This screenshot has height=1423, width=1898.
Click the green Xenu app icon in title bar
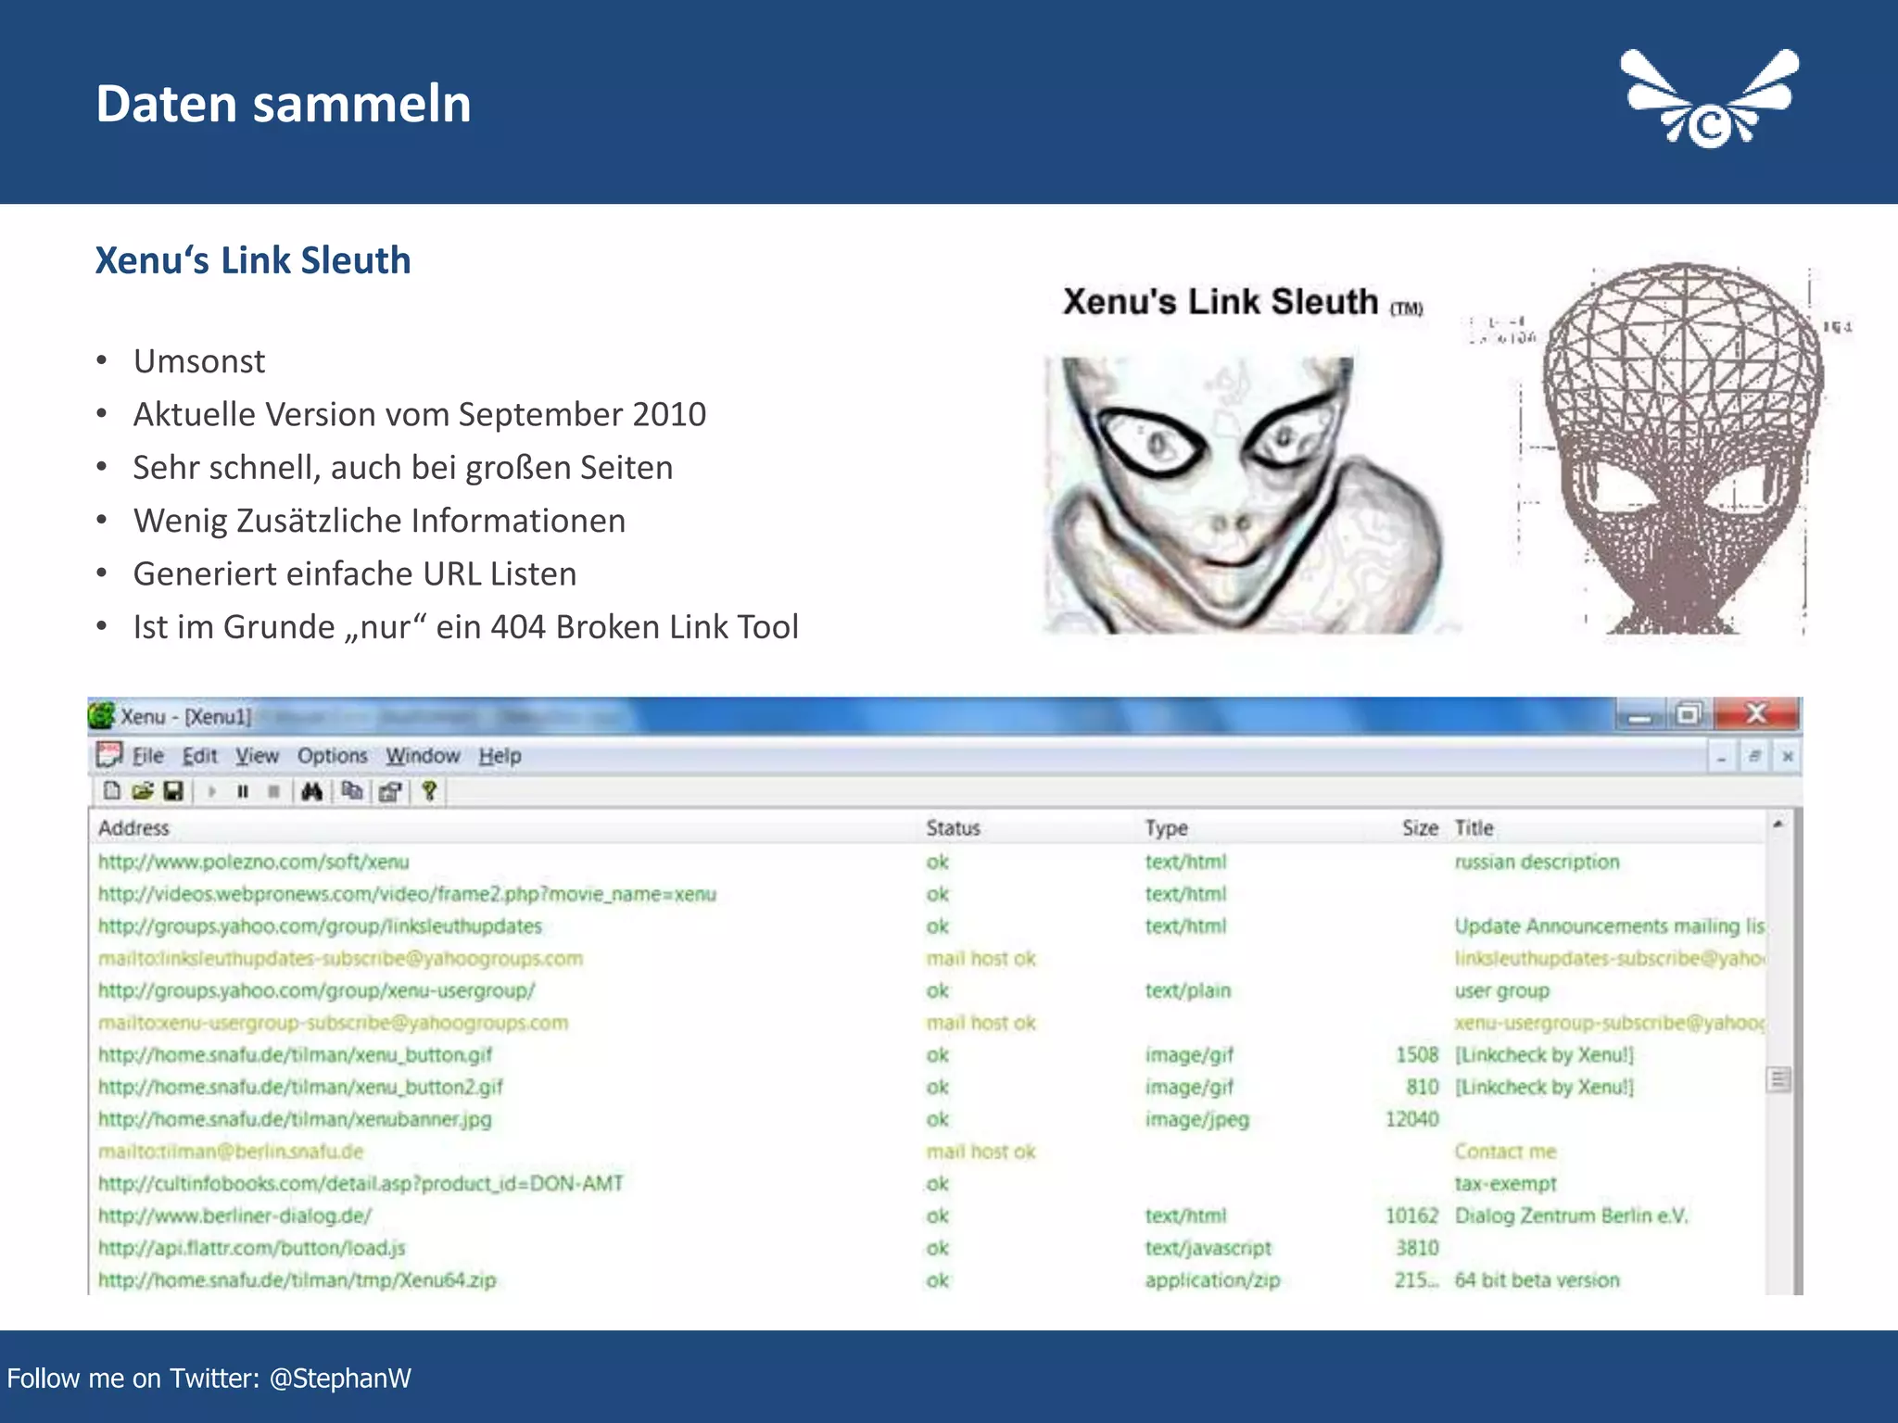(101, 715)
